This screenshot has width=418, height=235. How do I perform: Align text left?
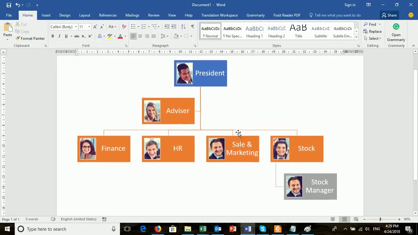pos(133,36)
